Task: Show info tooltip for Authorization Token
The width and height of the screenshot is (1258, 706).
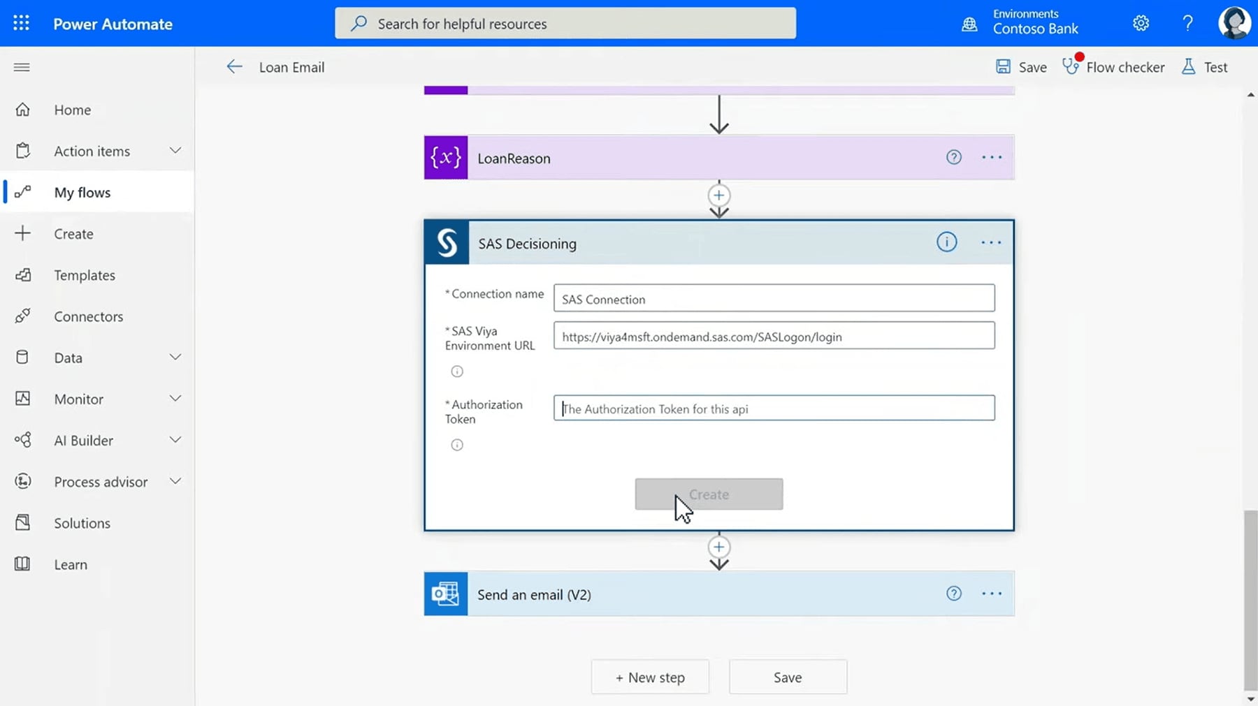Action: 457,445
